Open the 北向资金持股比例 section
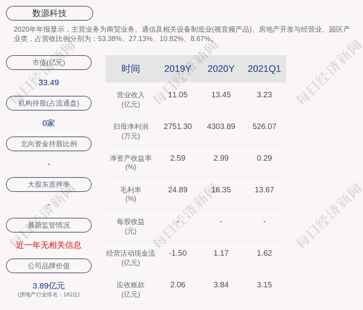The height and width of the screenshot is (310, 363). [49, 144]
